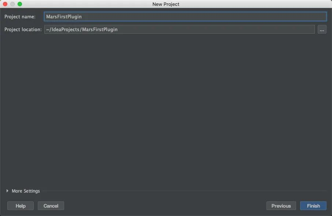Screen dimensions: 332x216
Task: Cancel the New Project dialog
Action: tap(51, 205)
